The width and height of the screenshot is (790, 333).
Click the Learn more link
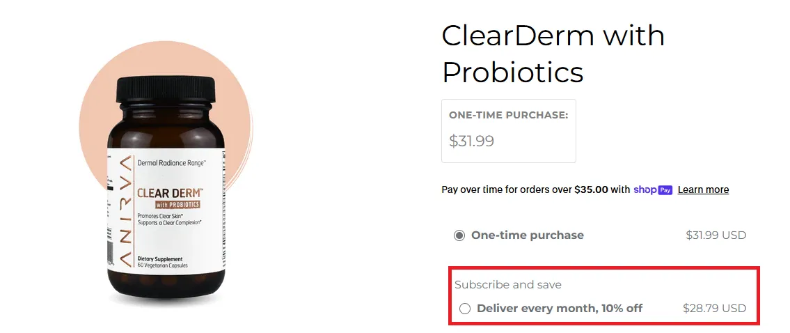(x=703, y=189)
